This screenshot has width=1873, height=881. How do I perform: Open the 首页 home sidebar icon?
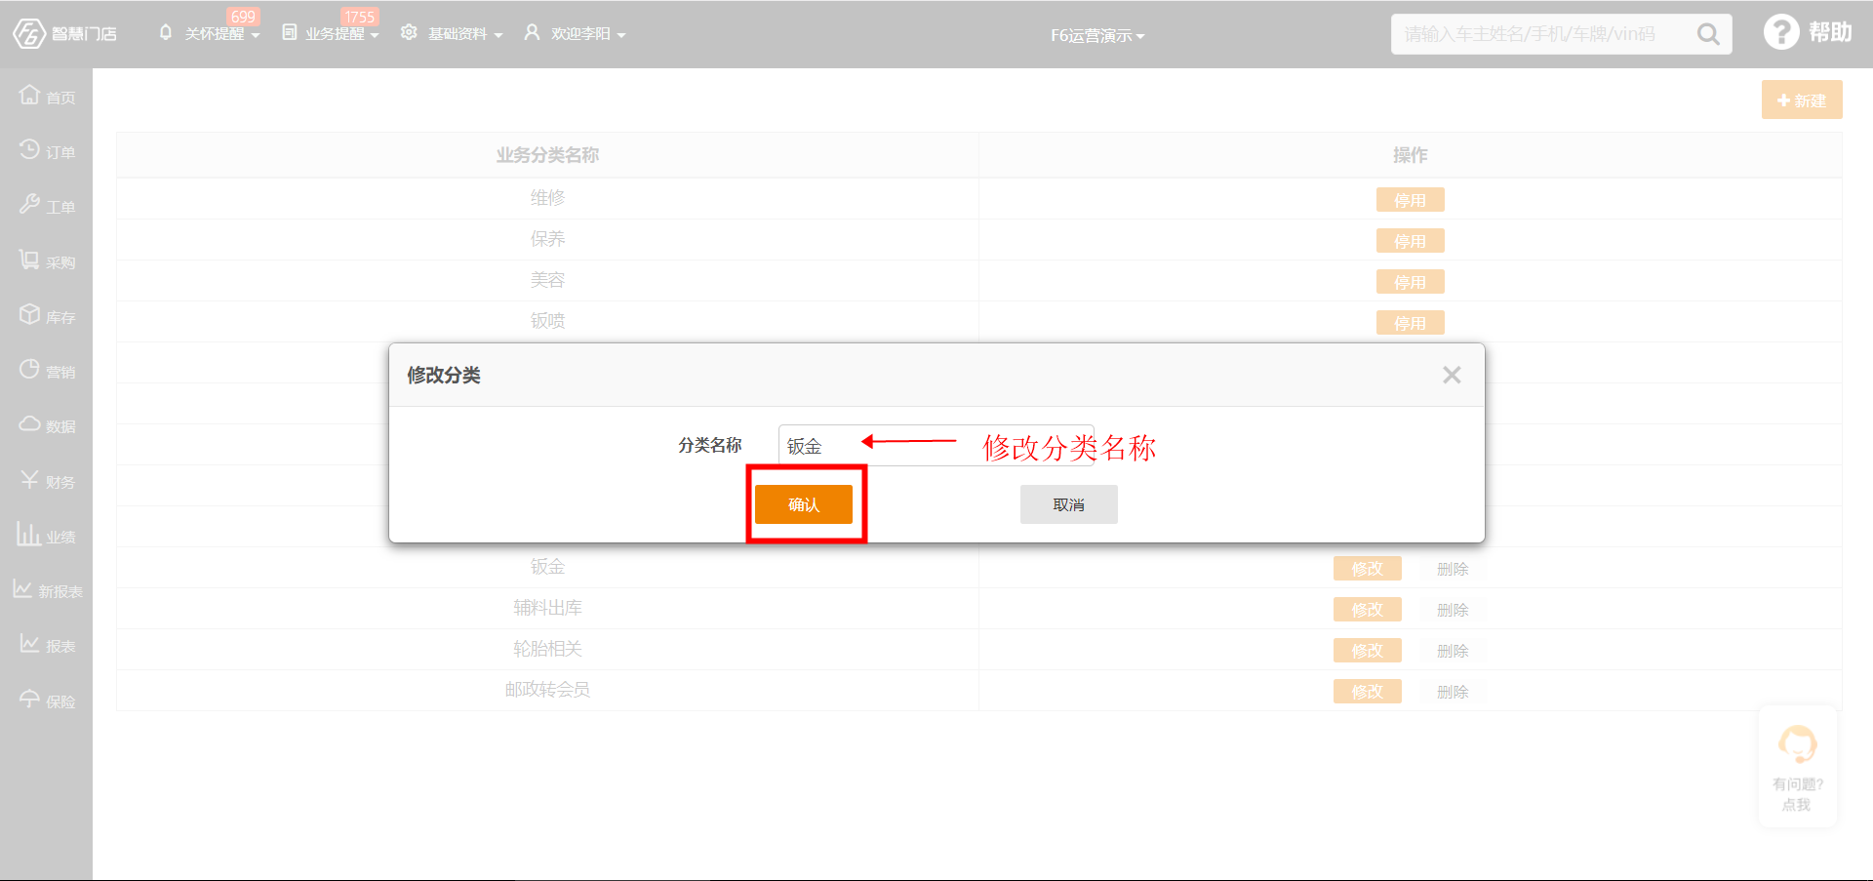29,95
